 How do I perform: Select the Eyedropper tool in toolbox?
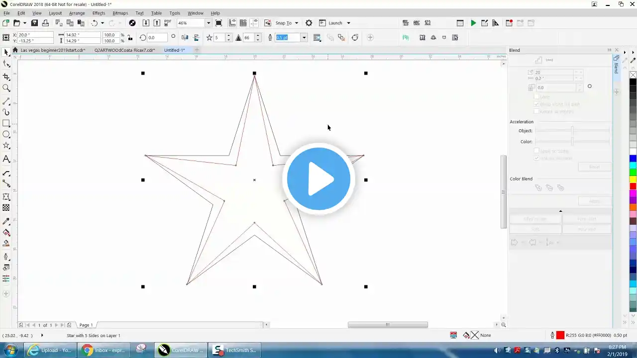click(x=6, y=221)
